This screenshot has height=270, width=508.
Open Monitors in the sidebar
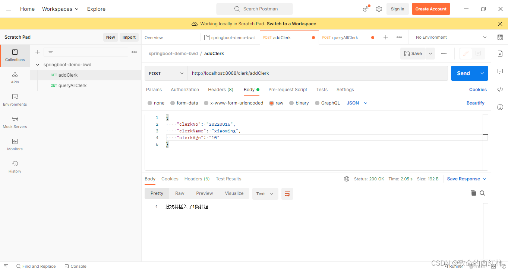point(15,145)
